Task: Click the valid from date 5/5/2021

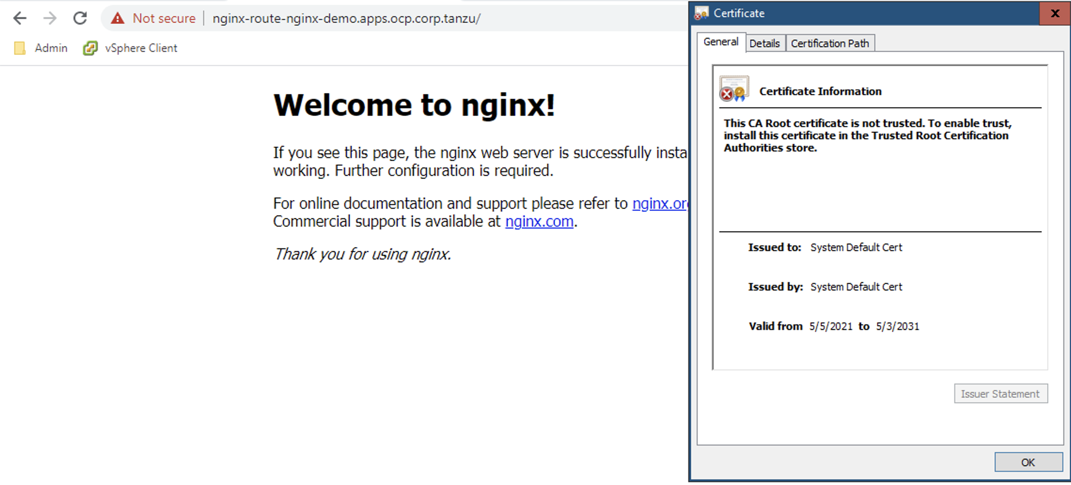Action: (x=831, y=327)
